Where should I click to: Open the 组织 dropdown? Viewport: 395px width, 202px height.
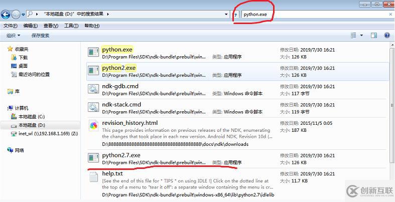(14, 36)
